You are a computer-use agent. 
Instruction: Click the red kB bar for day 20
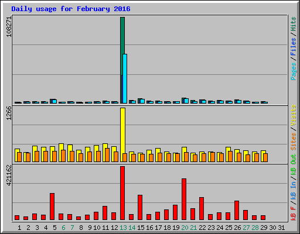coord(184,199)
